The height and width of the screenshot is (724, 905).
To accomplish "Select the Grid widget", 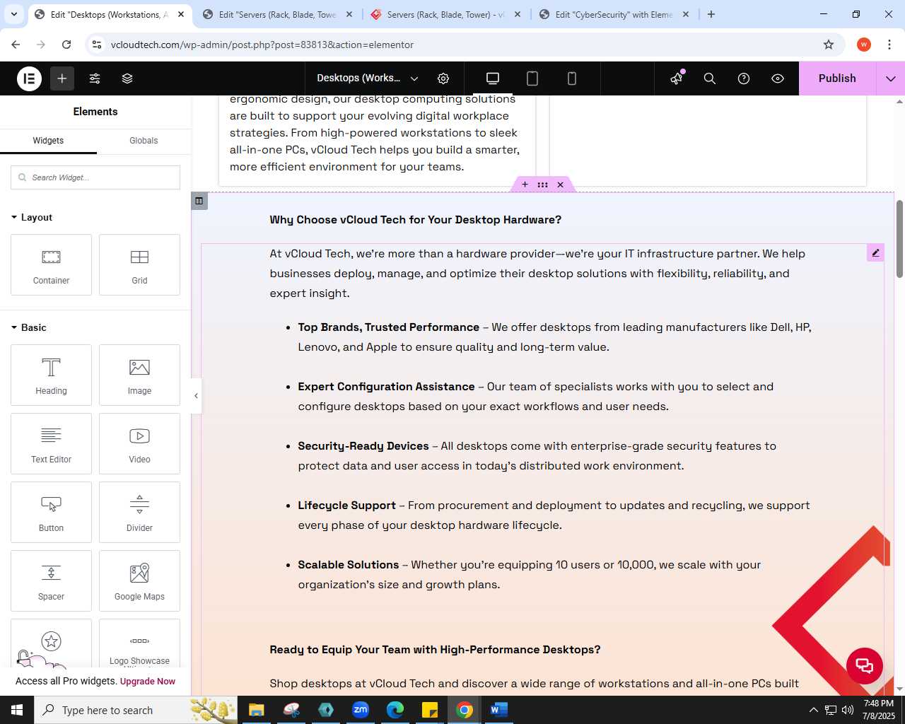I will 139,265.
